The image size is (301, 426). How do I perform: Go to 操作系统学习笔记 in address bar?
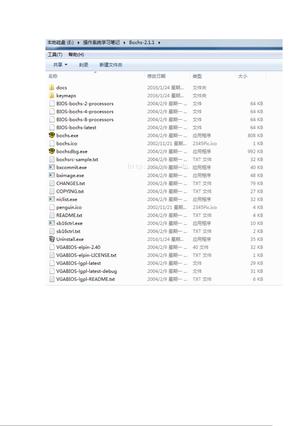tap(102, 42)
